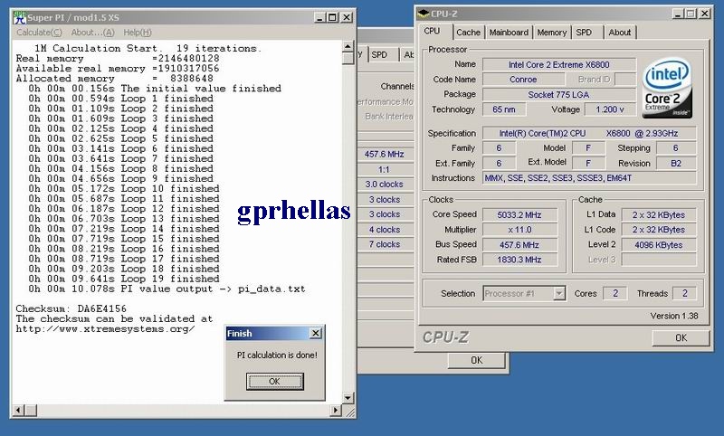Screen dimensions: 724x436
Task: Click the Level 2 cache value 4096 KBytes
Action: click(x=659, y=244)
